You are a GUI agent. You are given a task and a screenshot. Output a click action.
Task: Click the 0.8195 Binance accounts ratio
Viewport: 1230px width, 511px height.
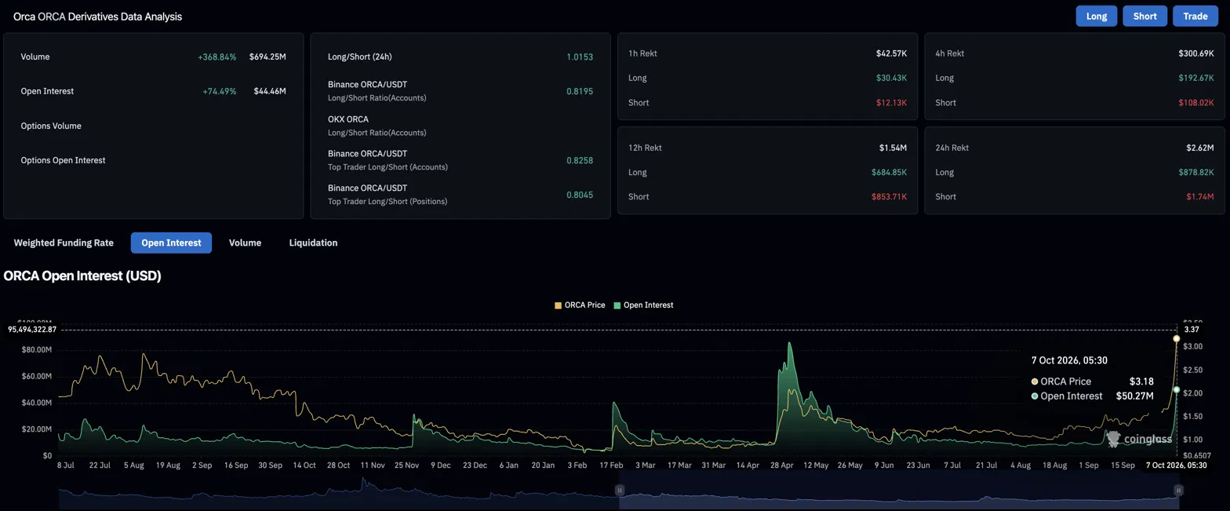[x=580, y=92]
